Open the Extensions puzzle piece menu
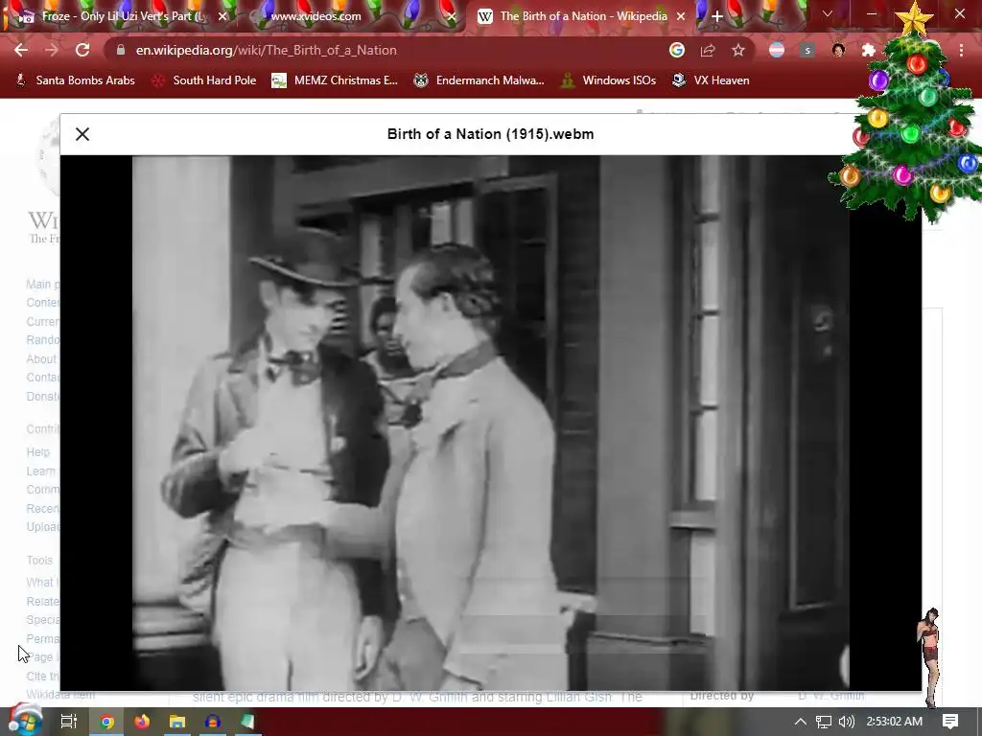This screenshot has width=982, height=736. (x=868, y=50)
